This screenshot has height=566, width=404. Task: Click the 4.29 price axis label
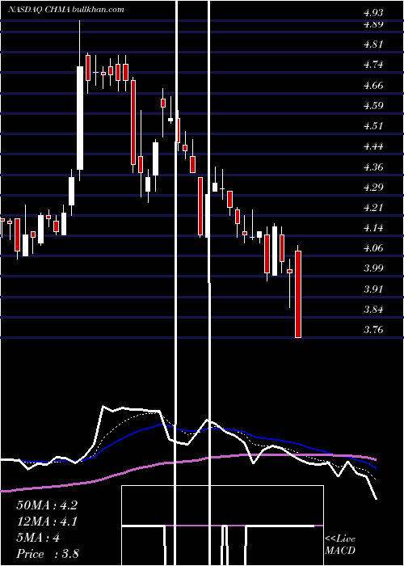click(373, 188)
